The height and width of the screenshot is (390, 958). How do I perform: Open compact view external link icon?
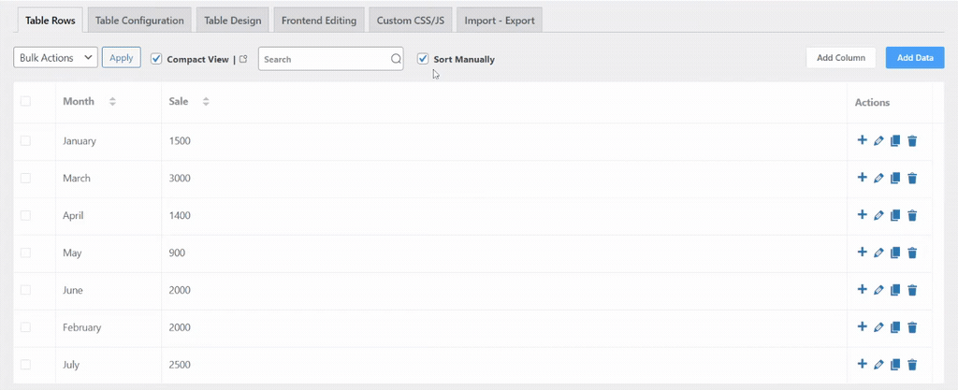(244, 59)
